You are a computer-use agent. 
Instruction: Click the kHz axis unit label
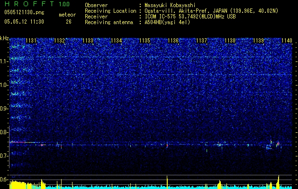pos(4,38)
